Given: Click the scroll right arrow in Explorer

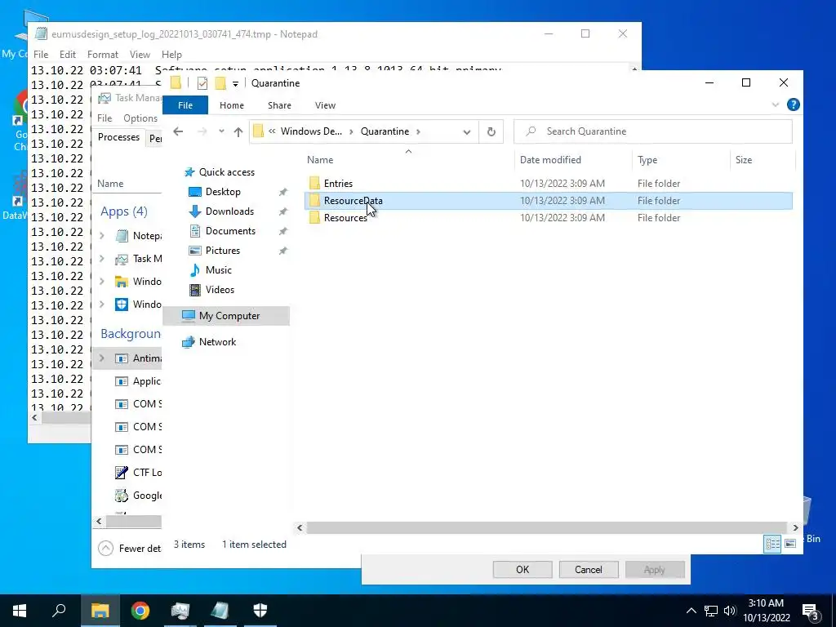Looking at the screenshot, I should point(795,527).
